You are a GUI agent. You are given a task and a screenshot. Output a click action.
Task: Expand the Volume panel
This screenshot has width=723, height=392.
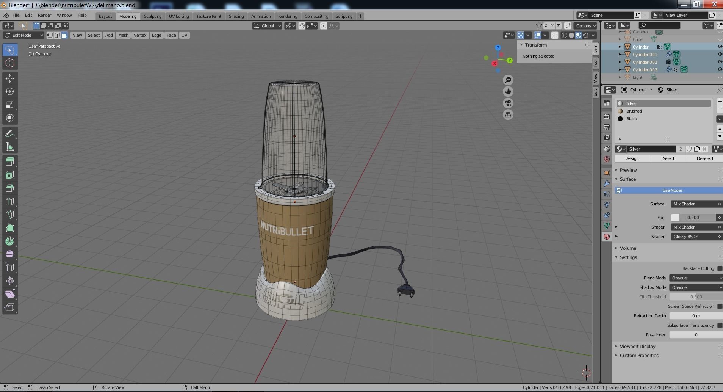click(628, 248)
